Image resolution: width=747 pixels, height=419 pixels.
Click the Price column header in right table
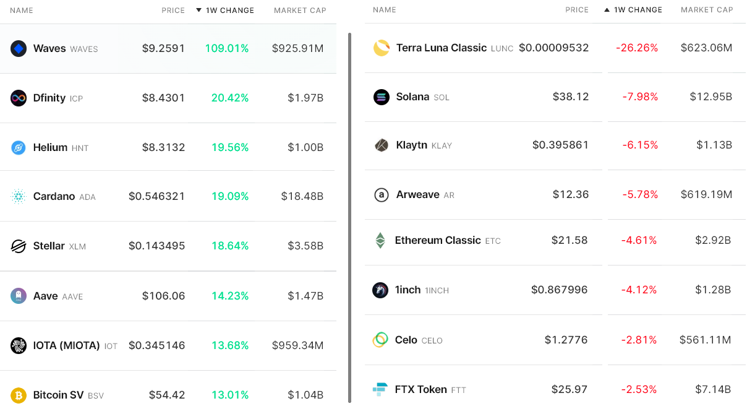coord(577,10)
